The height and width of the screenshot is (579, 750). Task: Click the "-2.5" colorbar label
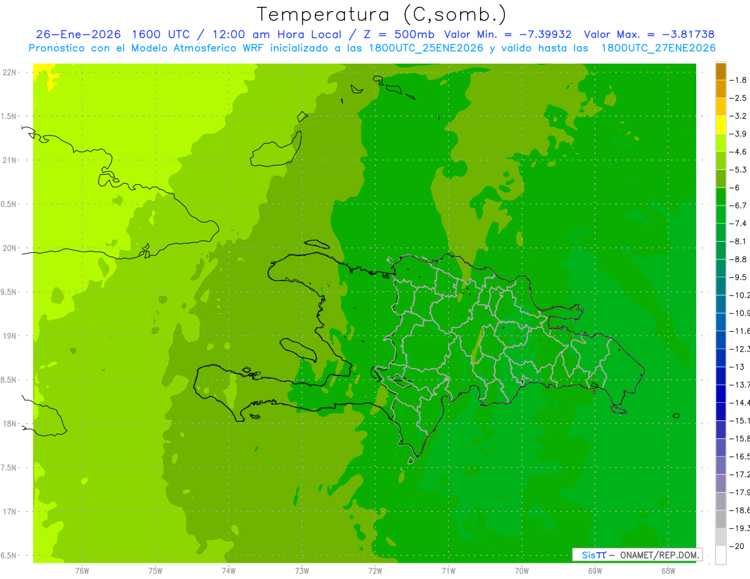[739, 98]
